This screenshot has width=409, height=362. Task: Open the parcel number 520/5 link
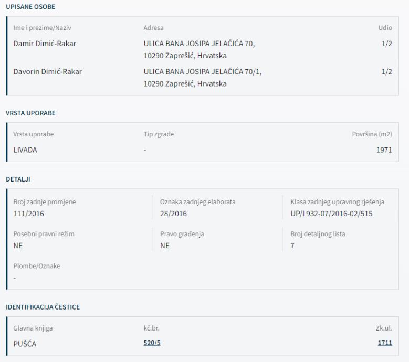click(x=151, y=344)
